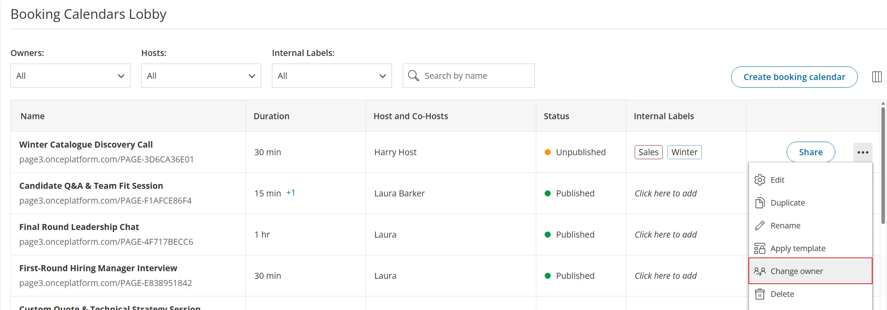This screenshot has width=887, height=310.
Task: Click the Sales internal label tag
Action: [648, 152]
